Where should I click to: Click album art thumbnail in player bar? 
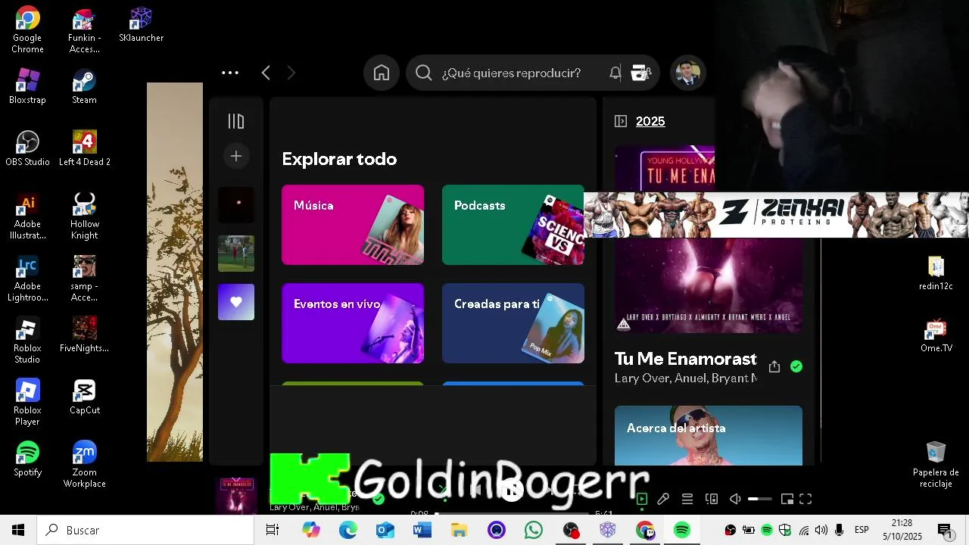coord(236,496)
